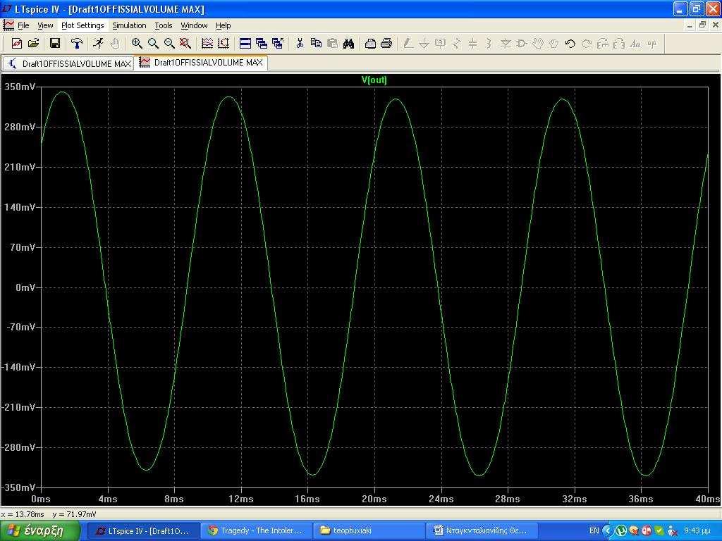This screenshot has width=722, height=541.
Task: Run the simulation with the running-man icon
Action: point(97,44)
